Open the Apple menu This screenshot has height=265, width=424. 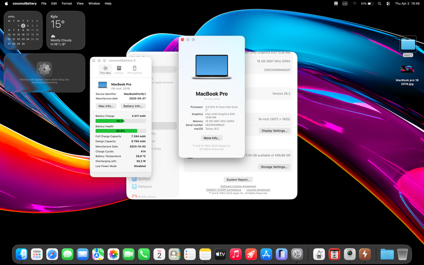[x=6, y=3]
